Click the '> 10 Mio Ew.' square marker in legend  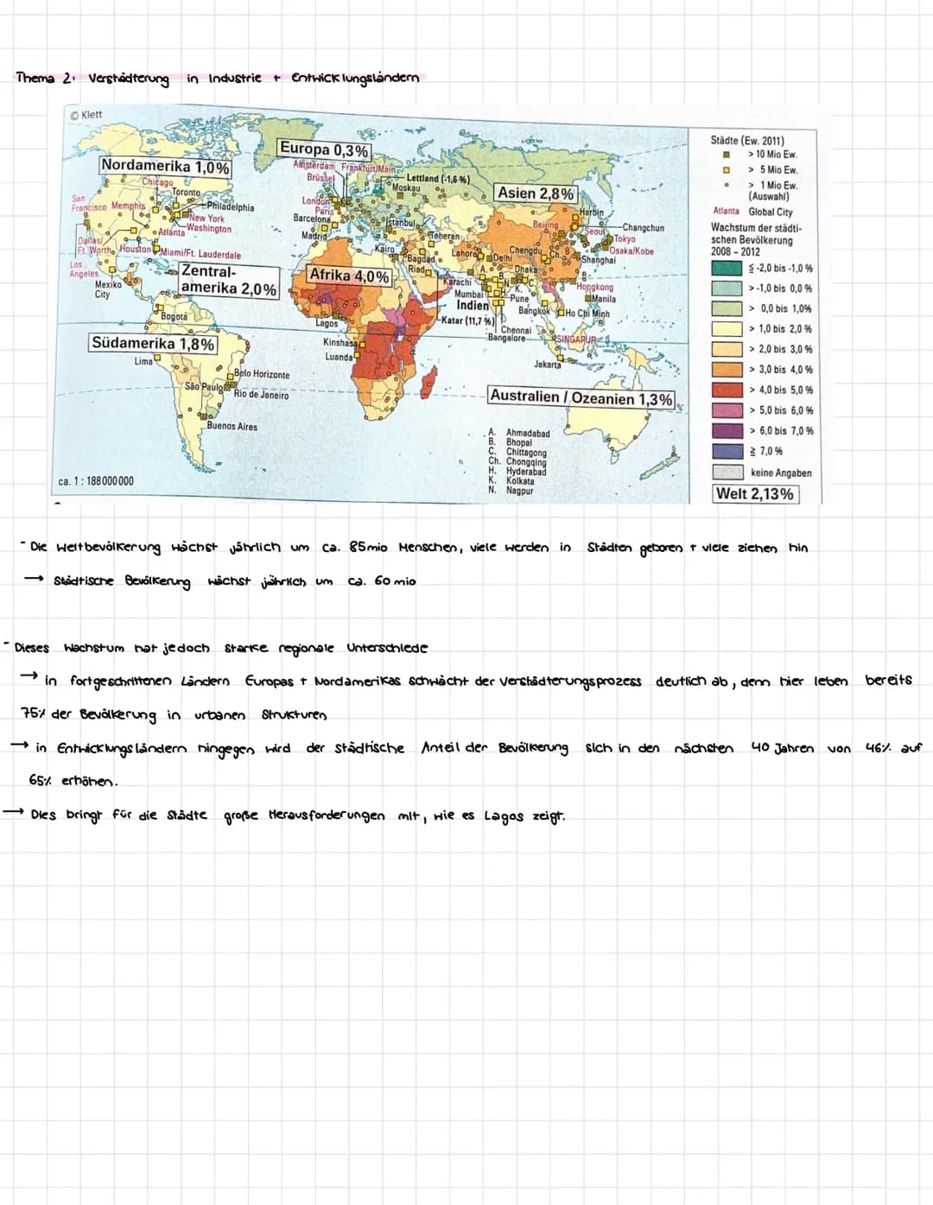727,155
